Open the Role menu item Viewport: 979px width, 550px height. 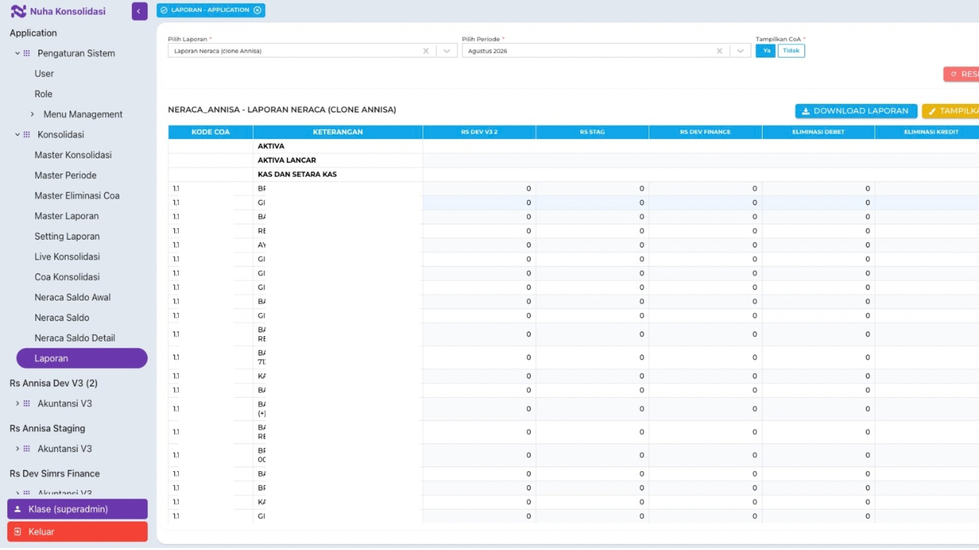43,94
